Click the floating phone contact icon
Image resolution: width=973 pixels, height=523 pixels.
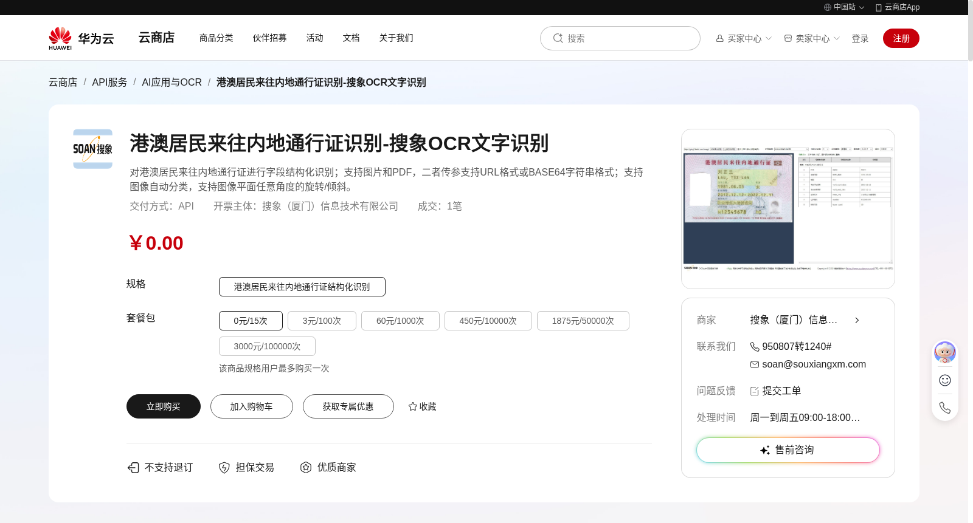(945, 408)
